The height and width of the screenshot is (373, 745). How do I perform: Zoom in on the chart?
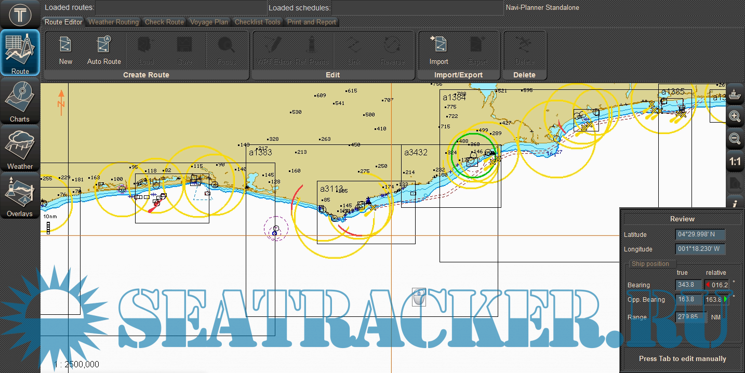(735, 116)
